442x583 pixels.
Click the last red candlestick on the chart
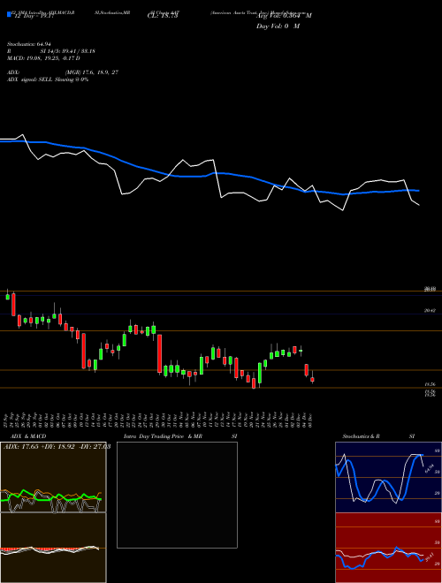click(x=313, y=380)
